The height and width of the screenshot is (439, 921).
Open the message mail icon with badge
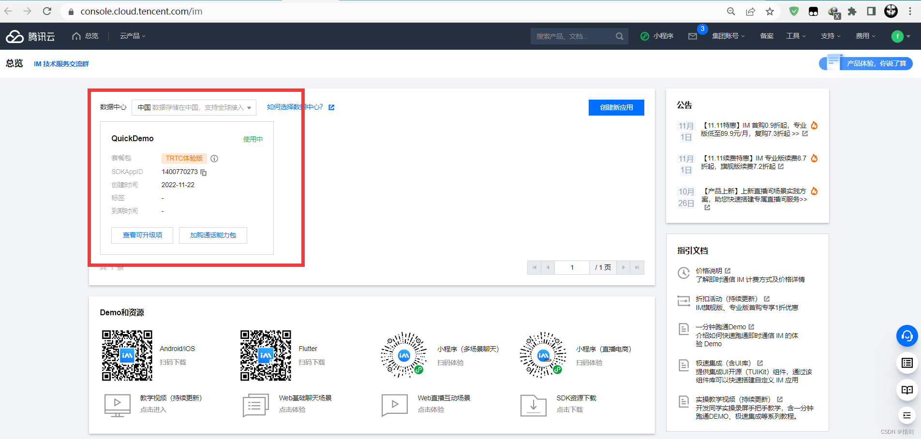[693, 36]
